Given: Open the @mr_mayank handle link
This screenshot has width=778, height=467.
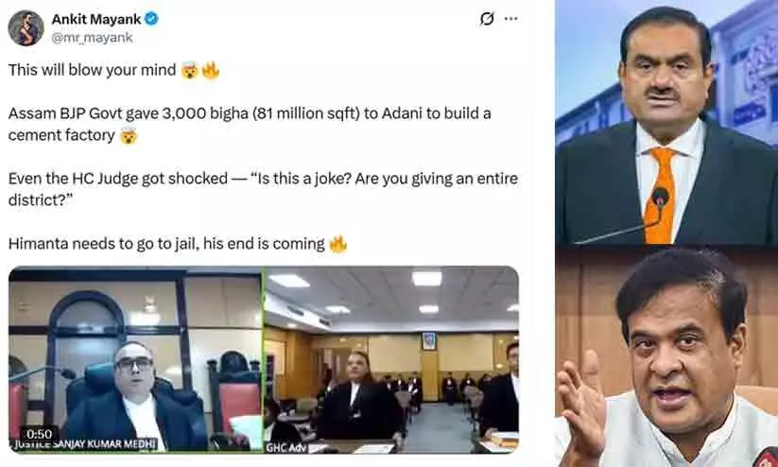Looking at the screenshot, I should click(93, 38).
